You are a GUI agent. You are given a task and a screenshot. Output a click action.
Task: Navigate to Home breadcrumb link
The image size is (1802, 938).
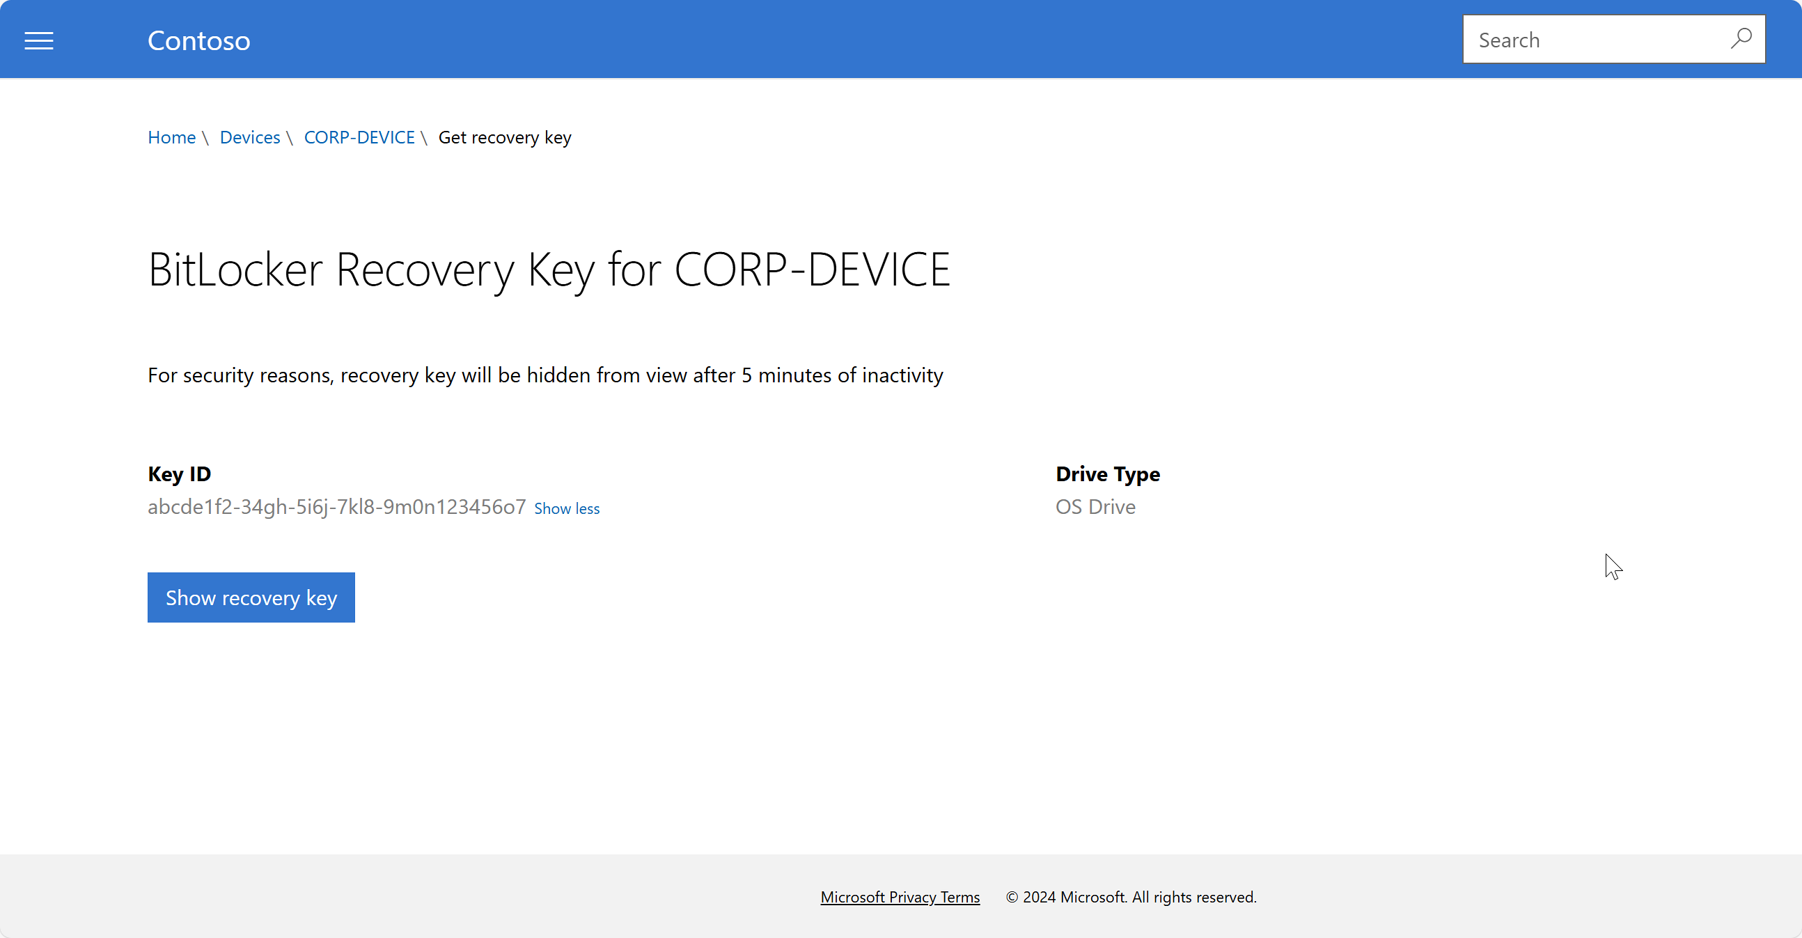[171, 137]
